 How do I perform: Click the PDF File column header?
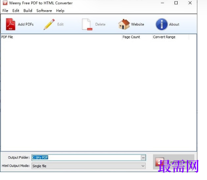click(61, 37)
